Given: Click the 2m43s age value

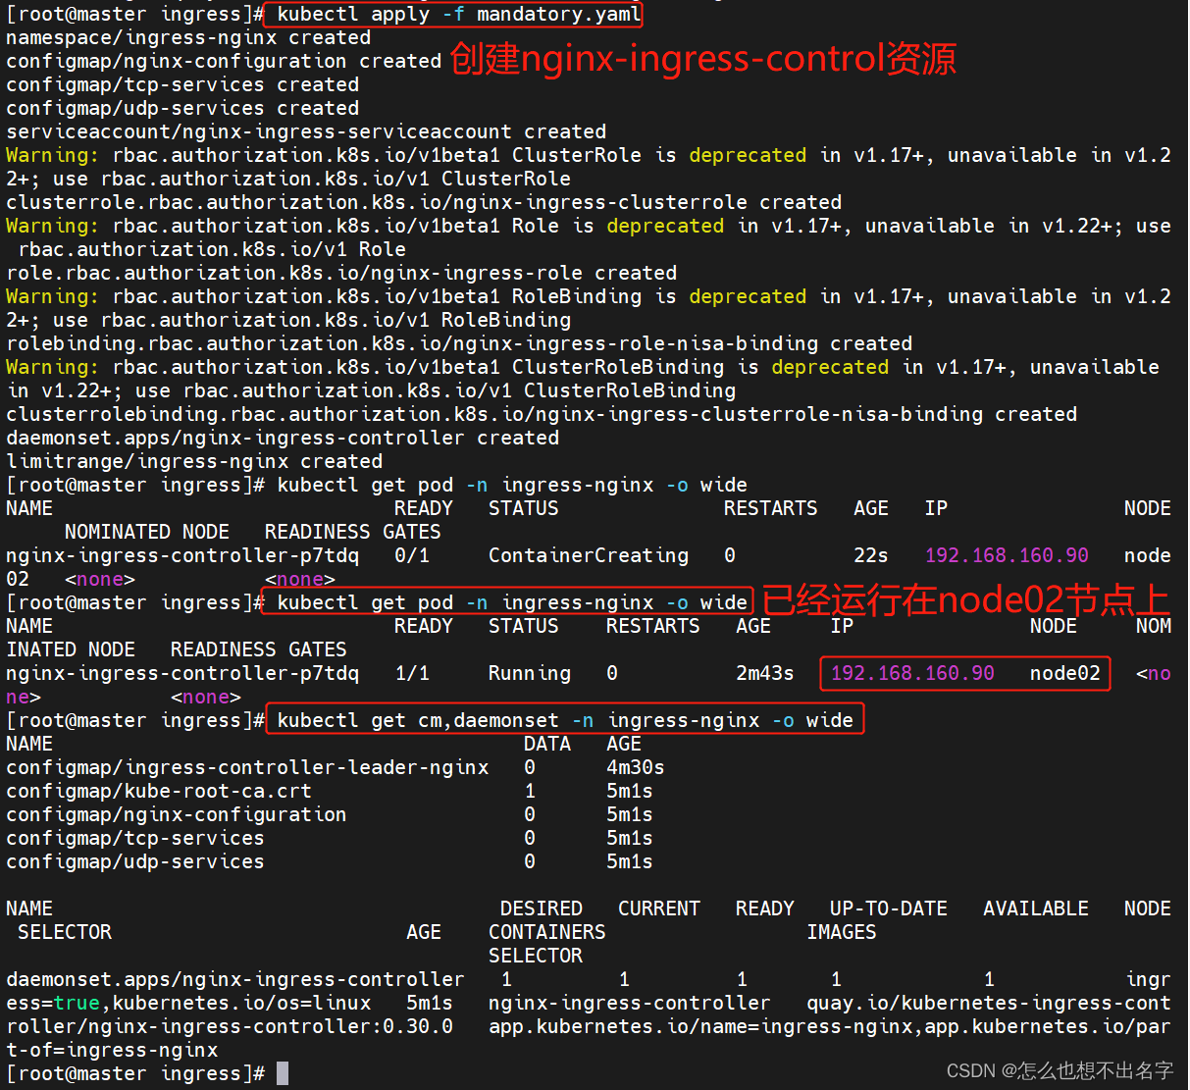Looking at the screenshot, I should click(x=765, y=673).
